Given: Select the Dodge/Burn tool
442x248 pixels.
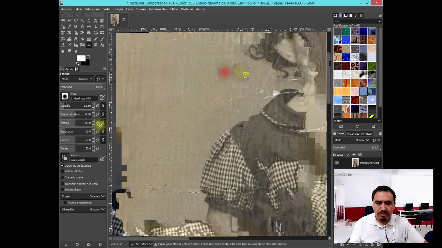Looking at the screenshot, I should point(76,51).
